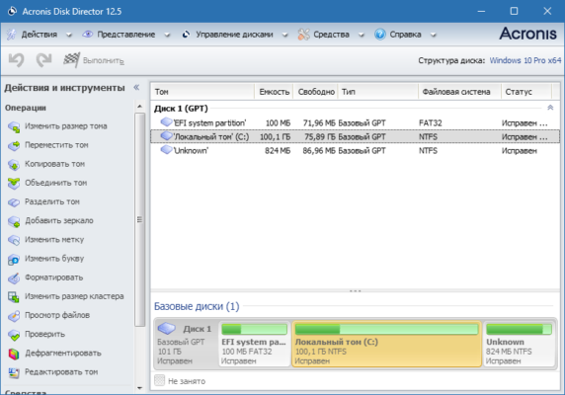Open the Средства menu

(331, 35)
